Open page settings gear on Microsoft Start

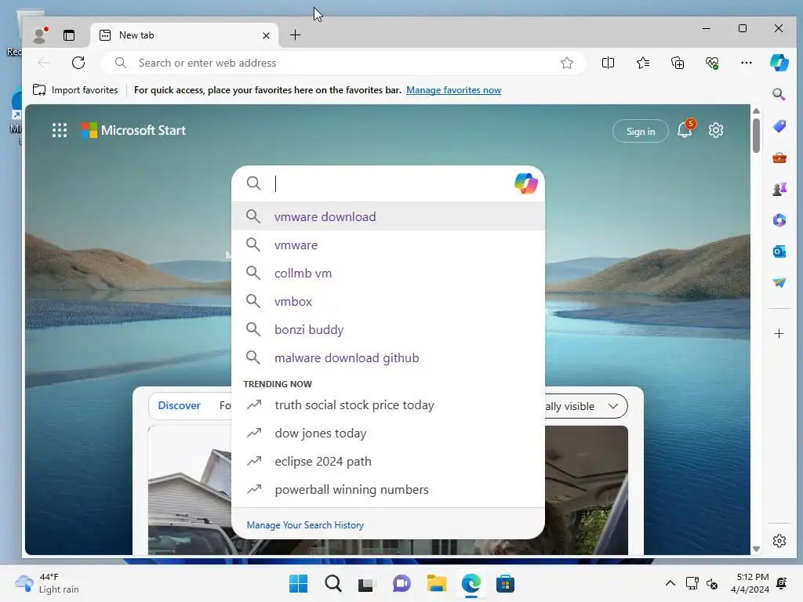(x=715, y=130)
